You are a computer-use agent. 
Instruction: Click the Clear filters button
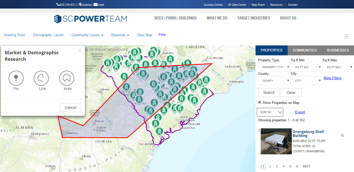pyautogui.click(x=291, y=92)
